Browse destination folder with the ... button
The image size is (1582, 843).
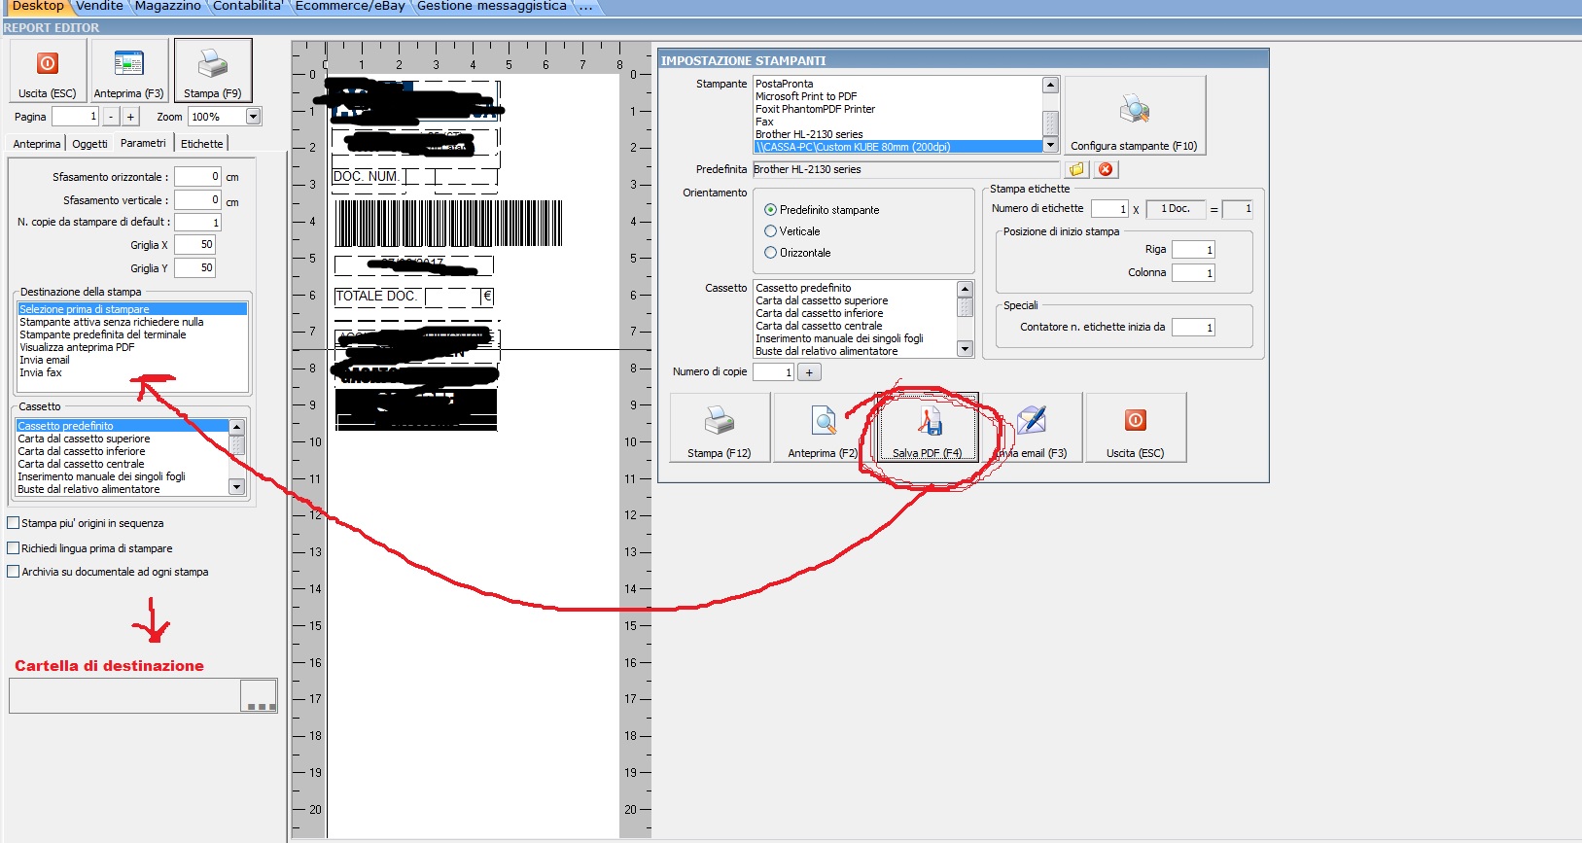(259, 696)
